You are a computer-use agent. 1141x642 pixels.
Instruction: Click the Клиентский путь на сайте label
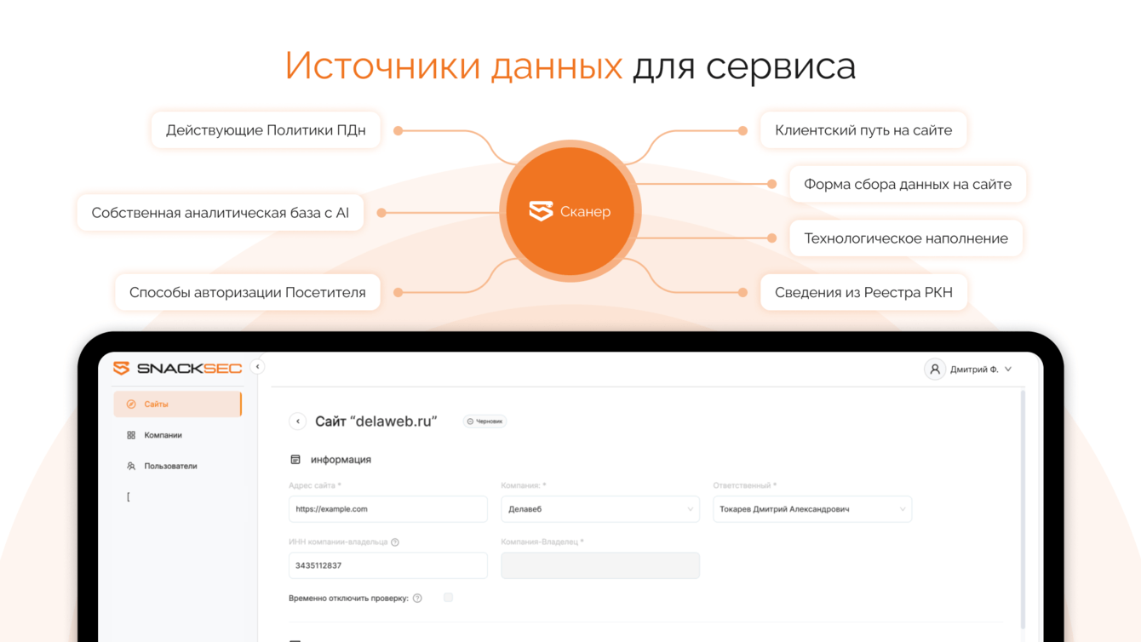863,130
